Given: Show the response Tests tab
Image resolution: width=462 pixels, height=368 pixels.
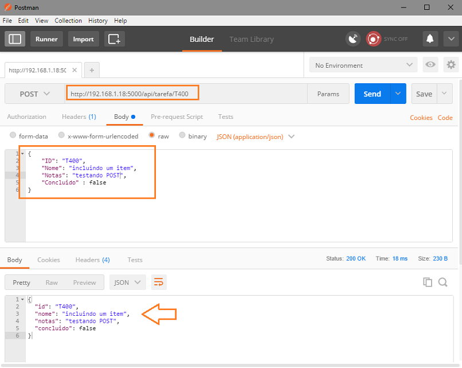Looking at the screenshot, I should (x=135, y=259).
